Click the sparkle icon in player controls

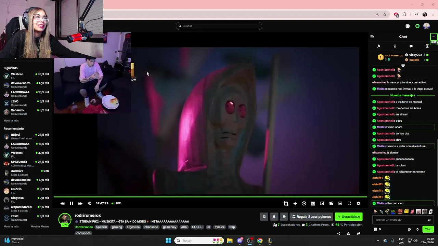pyautogui.click(x=295, y=203)
